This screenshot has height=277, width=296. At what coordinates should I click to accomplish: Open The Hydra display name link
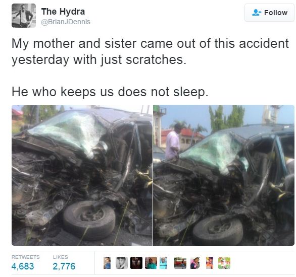(63, 12)
